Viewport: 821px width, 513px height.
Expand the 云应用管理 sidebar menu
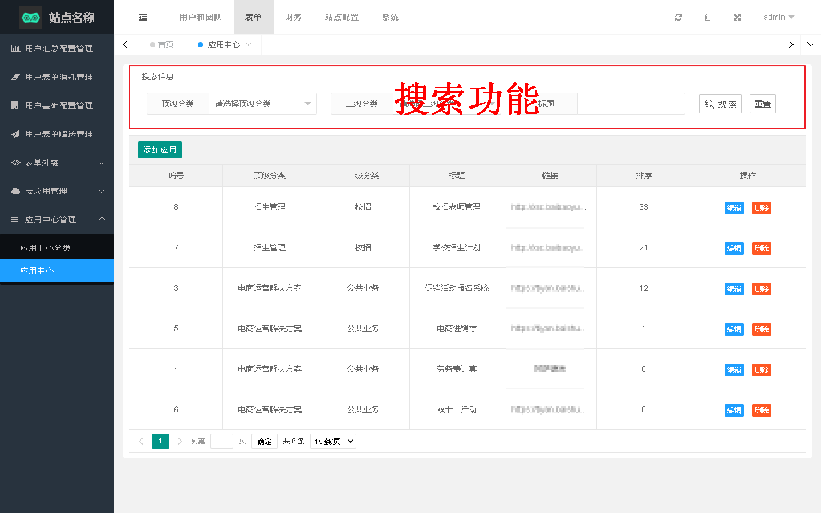[57, 191]
